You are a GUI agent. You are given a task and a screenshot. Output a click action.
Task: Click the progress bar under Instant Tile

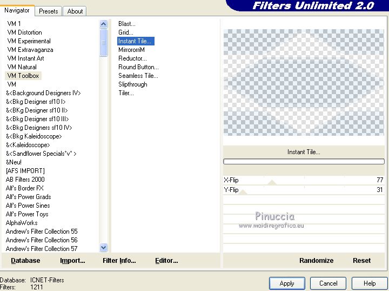point(304,162)
